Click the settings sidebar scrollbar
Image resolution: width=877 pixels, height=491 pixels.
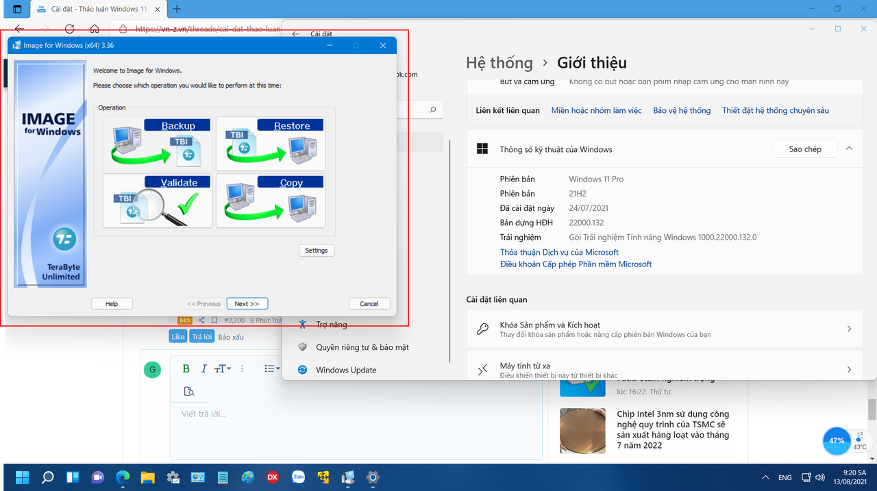point(449,250)
